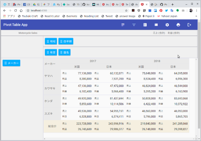Screen dimensions: 201x141
Task: Open the アプリ apps shortcut
Action: point(9,16)
